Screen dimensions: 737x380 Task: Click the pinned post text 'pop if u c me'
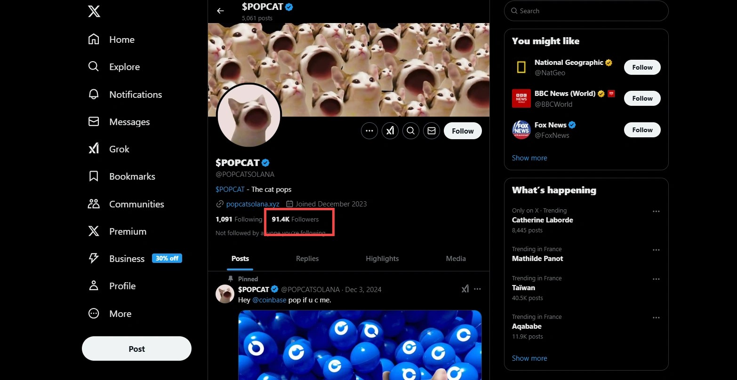310,300
